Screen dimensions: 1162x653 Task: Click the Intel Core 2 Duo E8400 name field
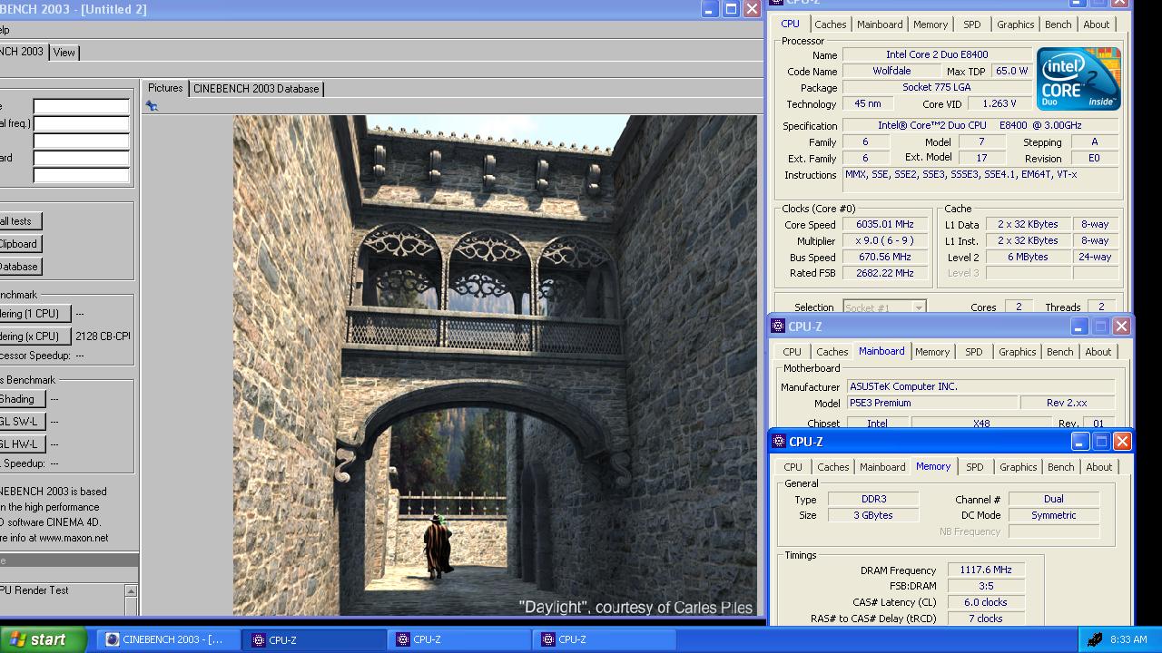pyautogui.click(x=937, y=54)
